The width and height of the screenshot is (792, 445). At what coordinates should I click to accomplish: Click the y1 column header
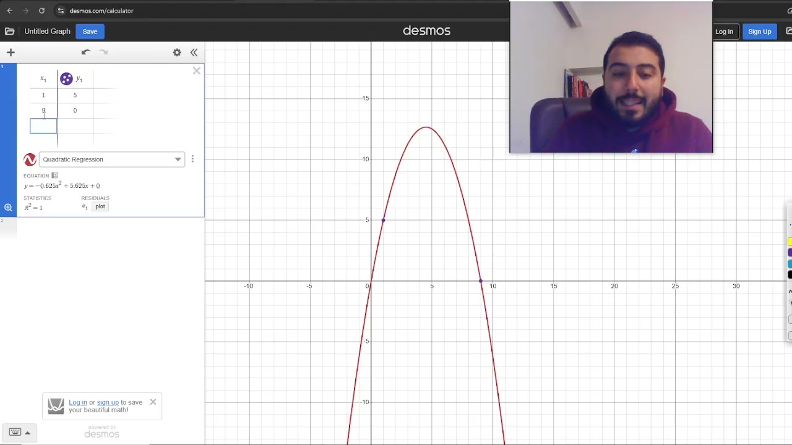tap(79, 79)
